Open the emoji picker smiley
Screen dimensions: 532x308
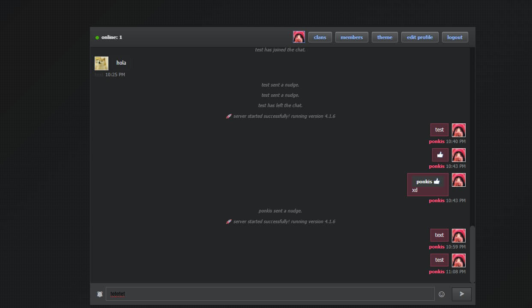pyautogui.click(x=442, y=294)
